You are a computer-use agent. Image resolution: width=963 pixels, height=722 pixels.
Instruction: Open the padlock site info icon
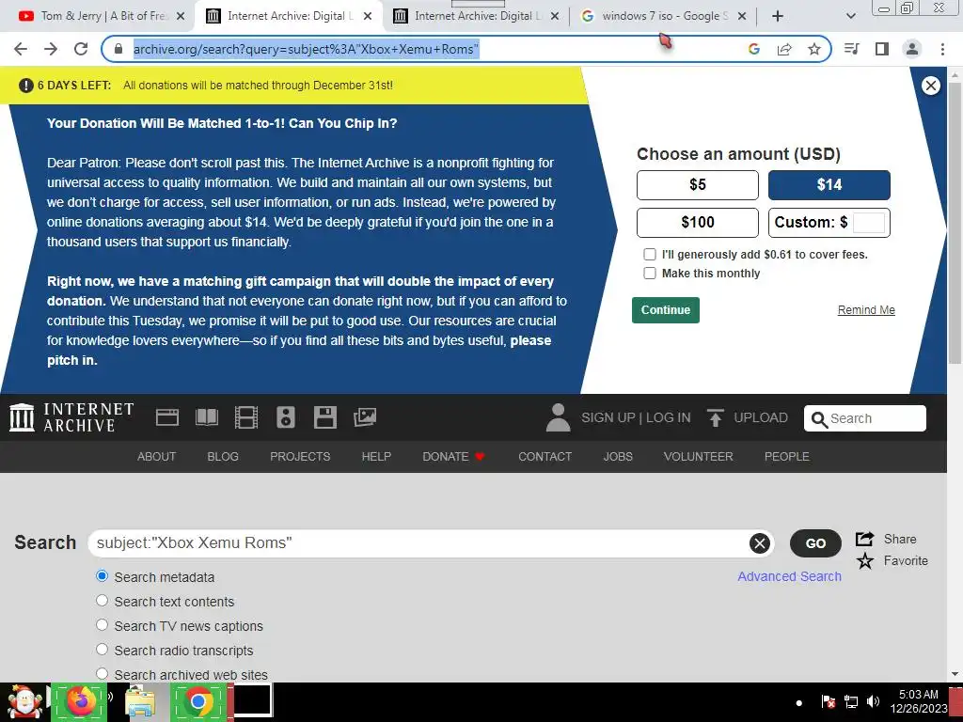pyautogui.click(x=118, y=49)
